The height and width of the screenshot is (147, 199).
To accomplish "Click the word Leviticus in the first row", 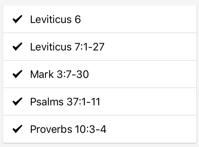I will [51, 19].
